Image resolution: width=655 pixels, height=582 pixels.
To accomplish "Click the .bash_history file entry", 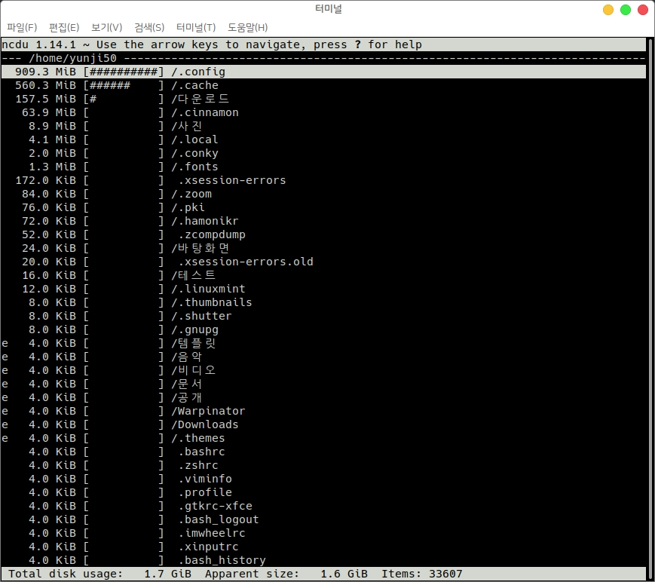I will (x=222, y=560).
